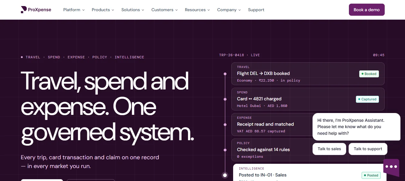Click the ProXpense logo
405x181 pixels.
(36, 10)
